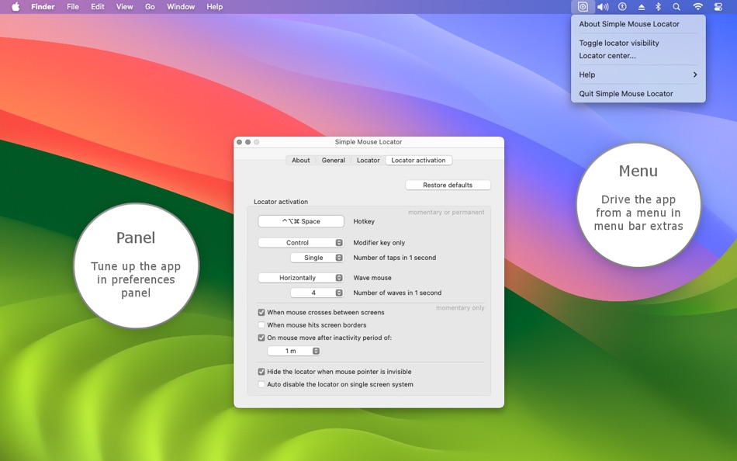Viewport: 737px width, 461px height.
Task: Open the number of waves dropdown showing 4
Action: [x=317, y=293]
